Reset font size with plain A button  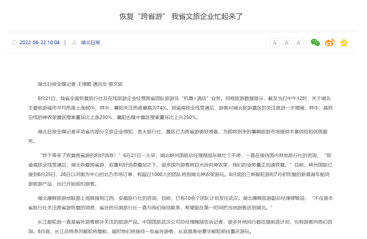[x=299, y=42]
